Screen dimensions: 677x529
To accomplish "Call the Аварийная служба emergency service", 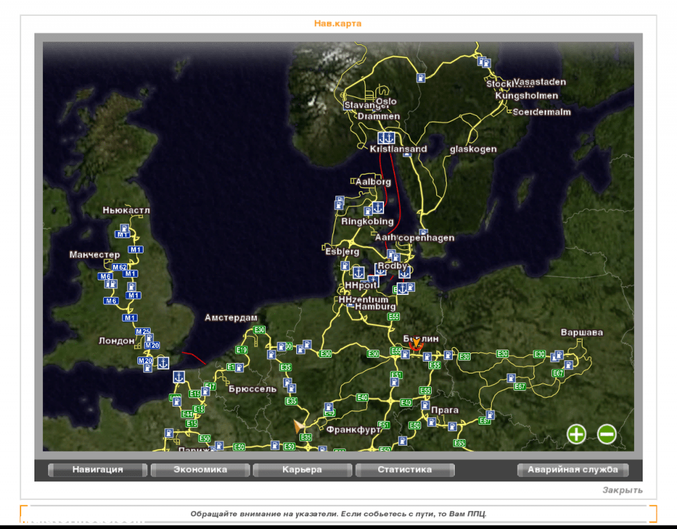I will point(573,469).
